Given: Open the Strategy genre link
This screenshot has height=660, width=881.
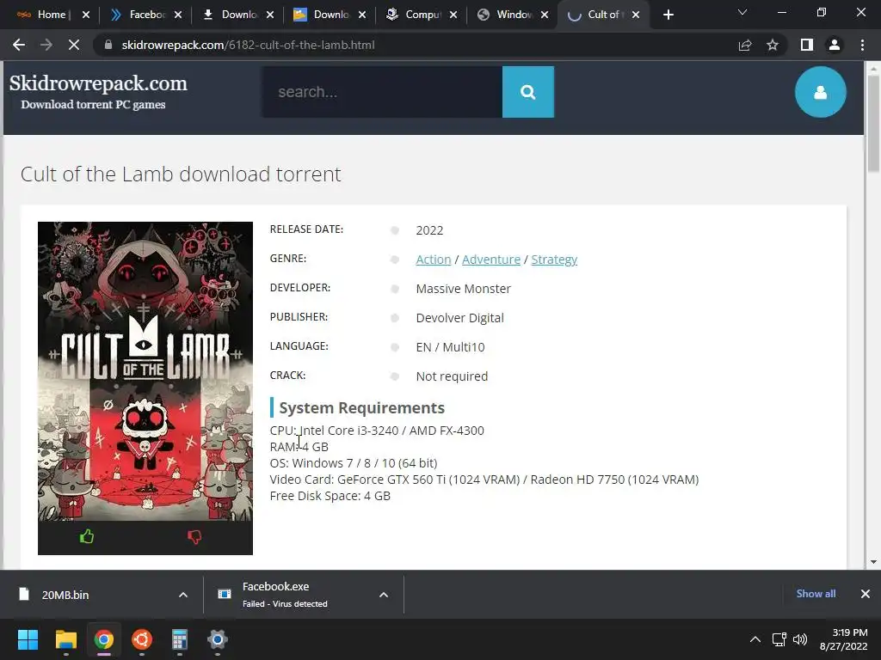Looking at the screenshot, I should (554, 260).
